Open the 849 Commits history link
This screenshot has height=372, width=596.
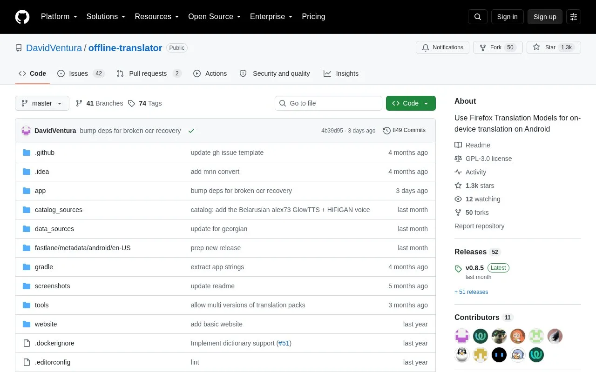(x=404, y=131)
